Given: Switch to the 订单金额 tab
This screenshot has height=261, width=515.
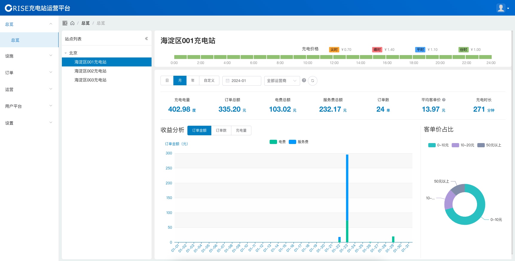Looking at the screenshot, I should click(x=199, y=130).
